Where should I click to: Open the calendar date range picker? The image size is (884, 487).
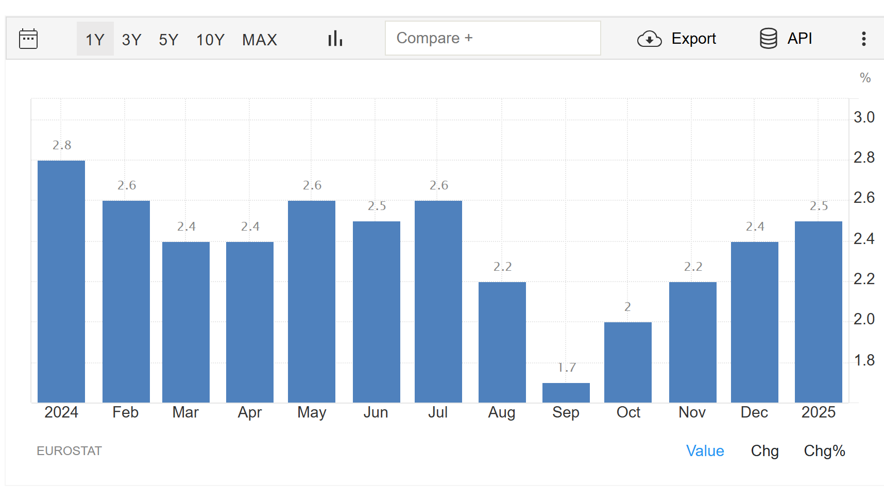click(28, 39)
